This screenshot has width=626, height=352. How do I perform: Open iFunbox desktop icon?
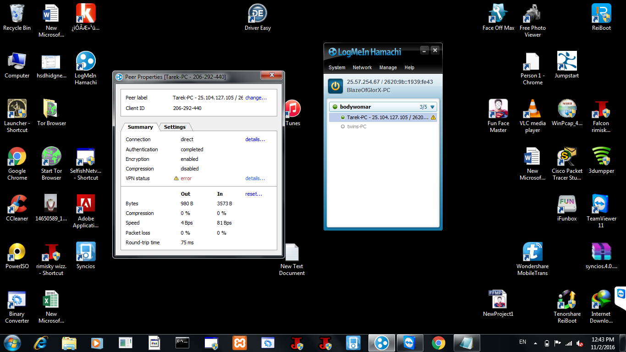click(567, 208)
